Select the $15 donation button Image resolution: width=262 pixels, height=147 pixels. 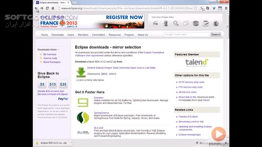pyautogui.click(x=53, y=84)
